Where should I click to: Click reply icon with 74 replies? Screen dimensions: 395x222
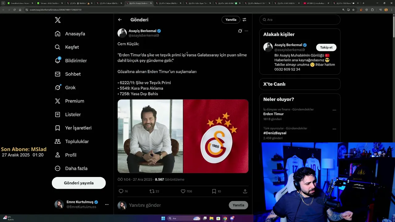(123, 191)
